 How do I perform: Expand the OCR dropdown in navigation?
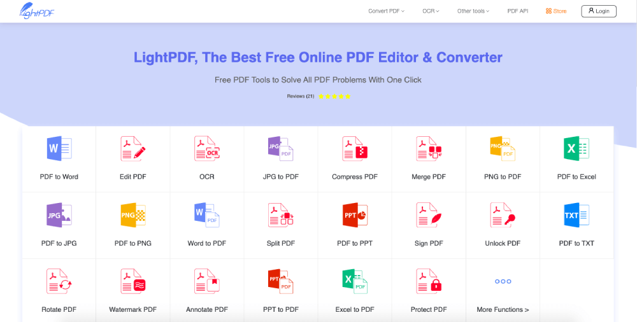pos(431,11)
